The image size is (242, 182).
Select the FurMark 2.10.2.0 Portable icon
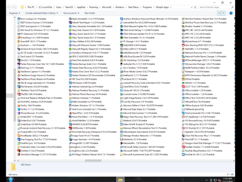coord(19,150)
